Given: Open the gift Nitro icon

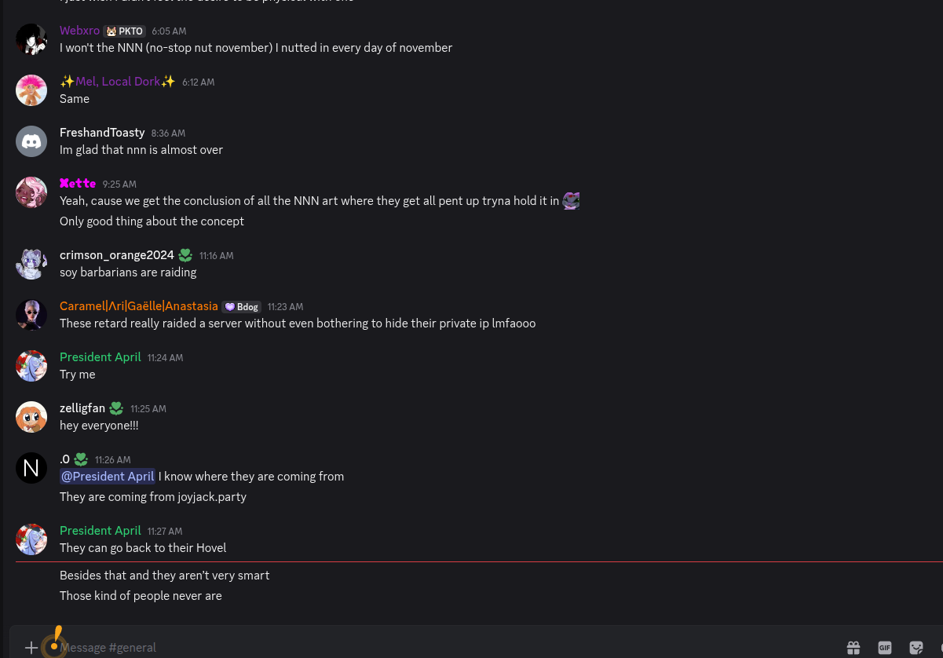Looking at the screenshot, I should pos(853,648).
